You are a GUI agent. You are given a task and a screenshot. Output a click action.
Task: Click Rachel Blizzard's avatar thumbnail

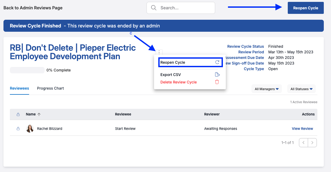tap(30, 129)
